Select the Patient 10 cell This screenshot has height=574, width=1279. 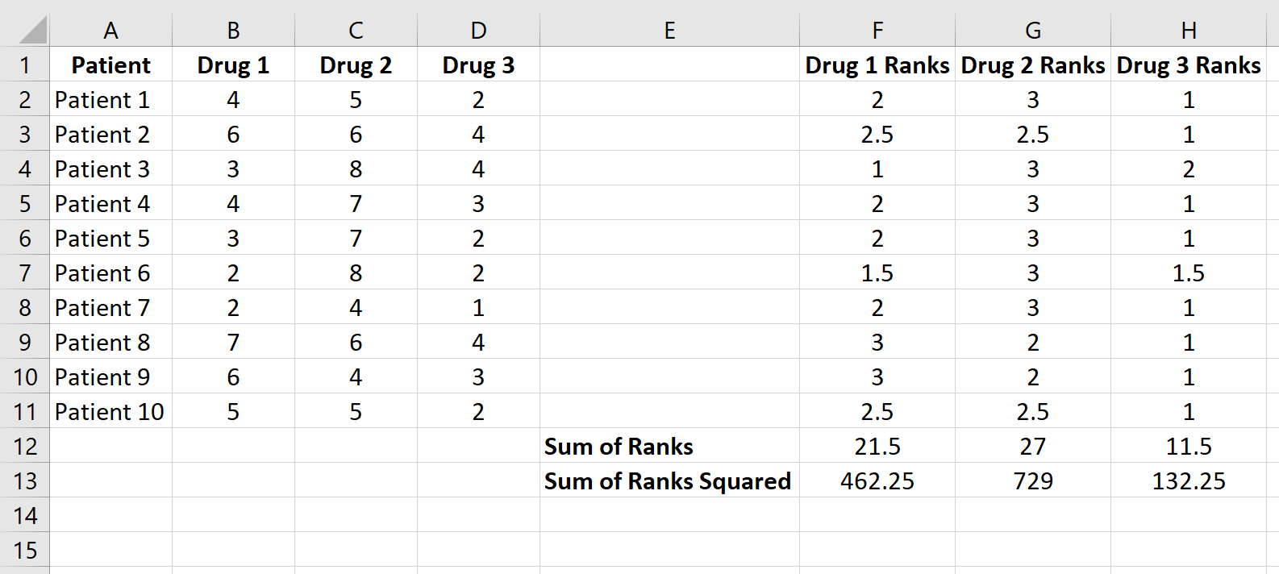[x=110, y=412]
